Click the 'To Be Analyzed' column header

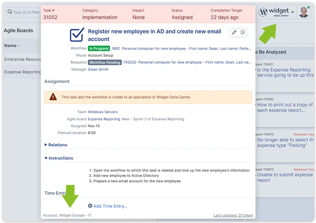click(271, 52)
